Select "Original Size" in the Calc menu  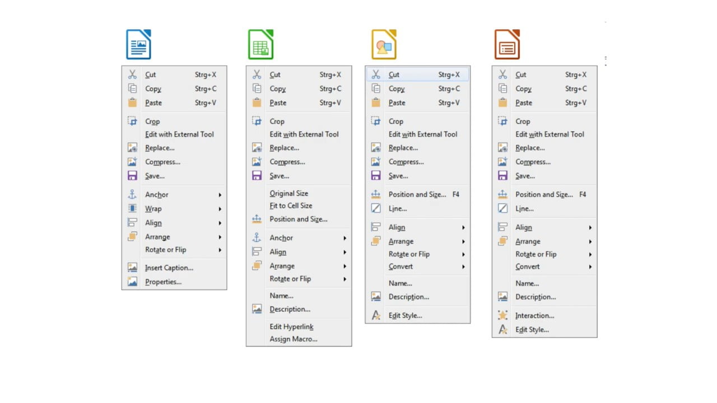coord(288,193)
